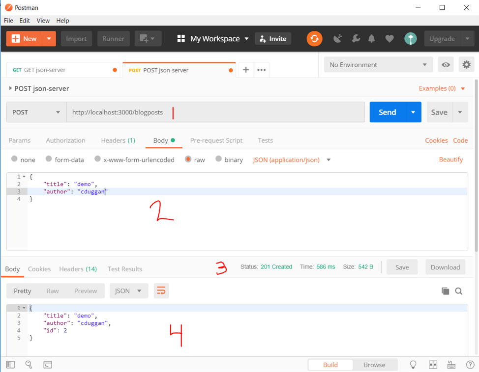
Task: Open notifications bell
Action: (371, 39)
